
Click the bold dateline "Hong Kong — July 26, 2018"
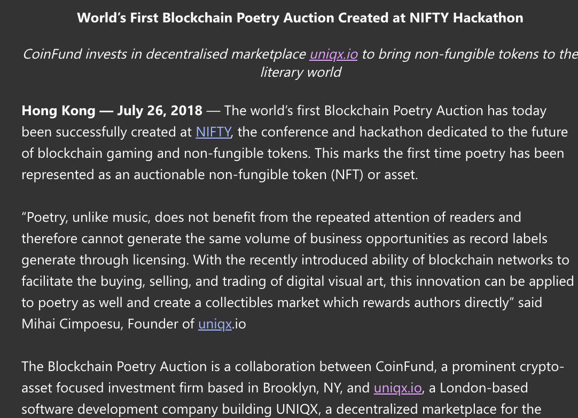[112, 111]
